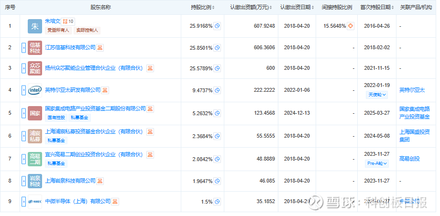
Task: Open pie chart for 英特尔亚太 9.4737% share
Action: tap(217, 90)
